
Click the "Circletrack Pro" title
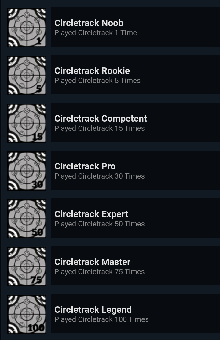(85, 166)
